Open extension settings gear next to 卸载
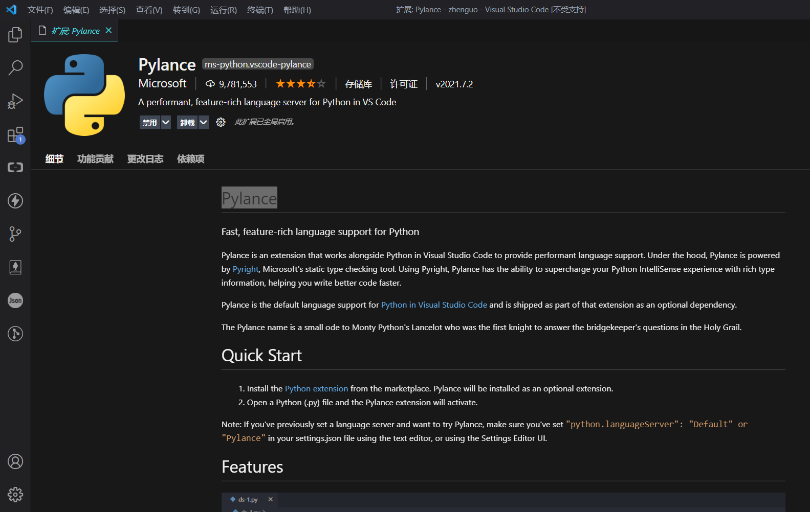The image size is (810, 512). point(221,122)
